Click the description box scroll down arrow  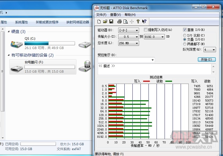tap(213, 72)
